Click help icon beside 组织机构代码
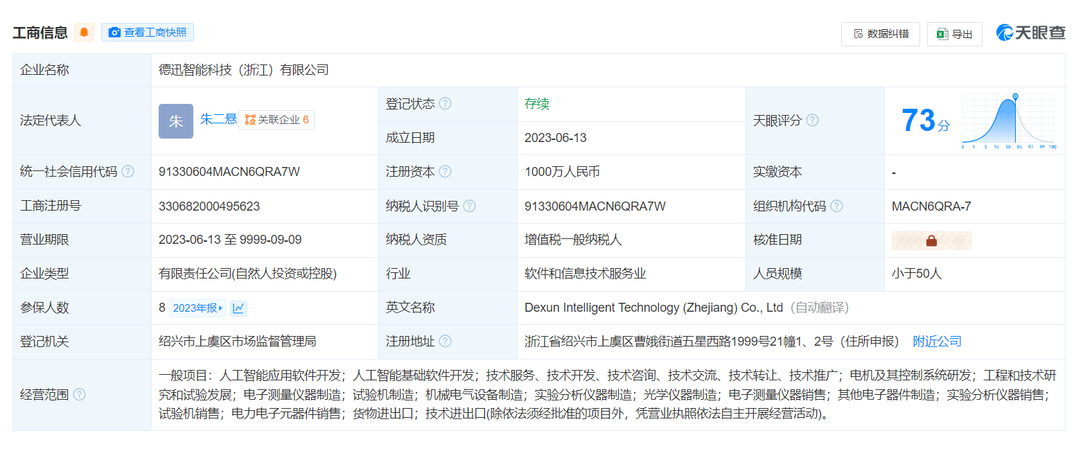 [x=837, y=206]
